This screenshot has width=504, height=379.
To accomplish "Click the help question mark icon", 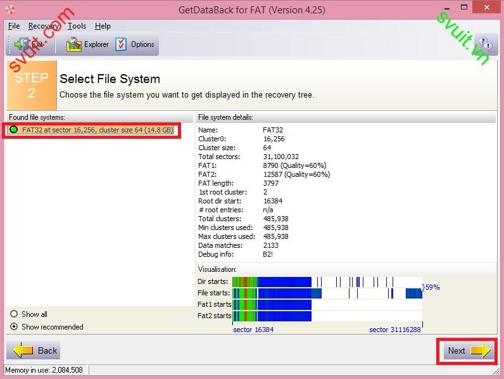I will tap(485, 43).
